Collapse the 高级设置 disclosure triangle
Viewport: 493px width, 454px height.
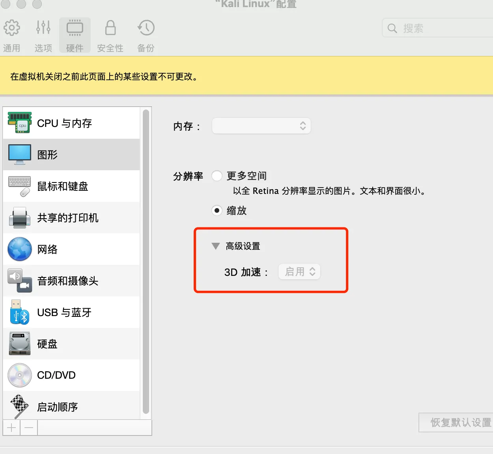click(215, 246)
